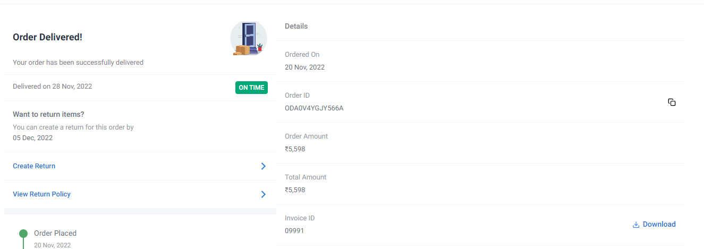Click the Total Amount value ₹5,598
The width and height of the screenshot is (704, 249).
tap(295, 190)
